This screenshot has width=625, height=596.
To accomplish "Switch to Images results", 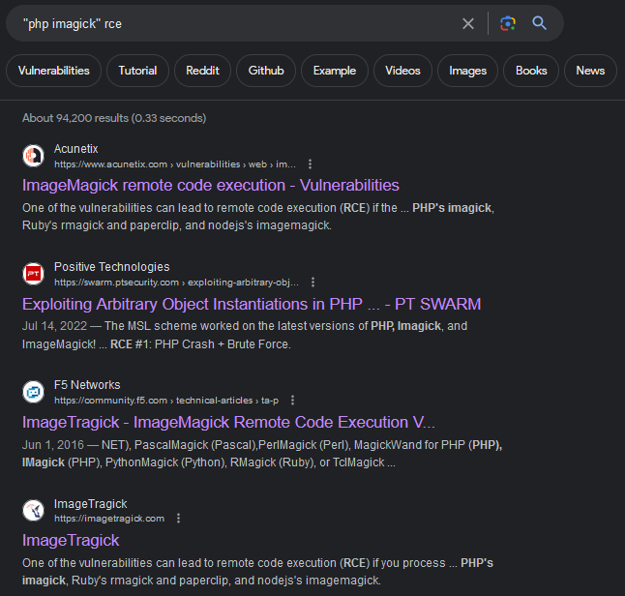I will coord(467,71).
